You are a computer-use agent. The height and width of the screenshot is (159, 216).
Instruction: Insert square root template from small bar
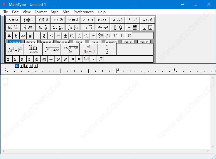coord(108,36)
